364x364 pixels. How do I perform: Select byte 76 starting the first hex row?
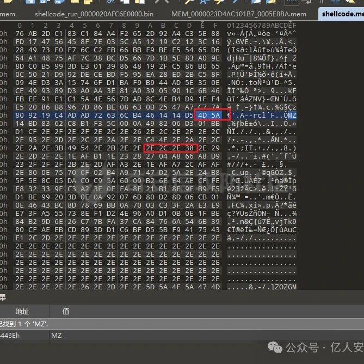(x=20, y=34)
